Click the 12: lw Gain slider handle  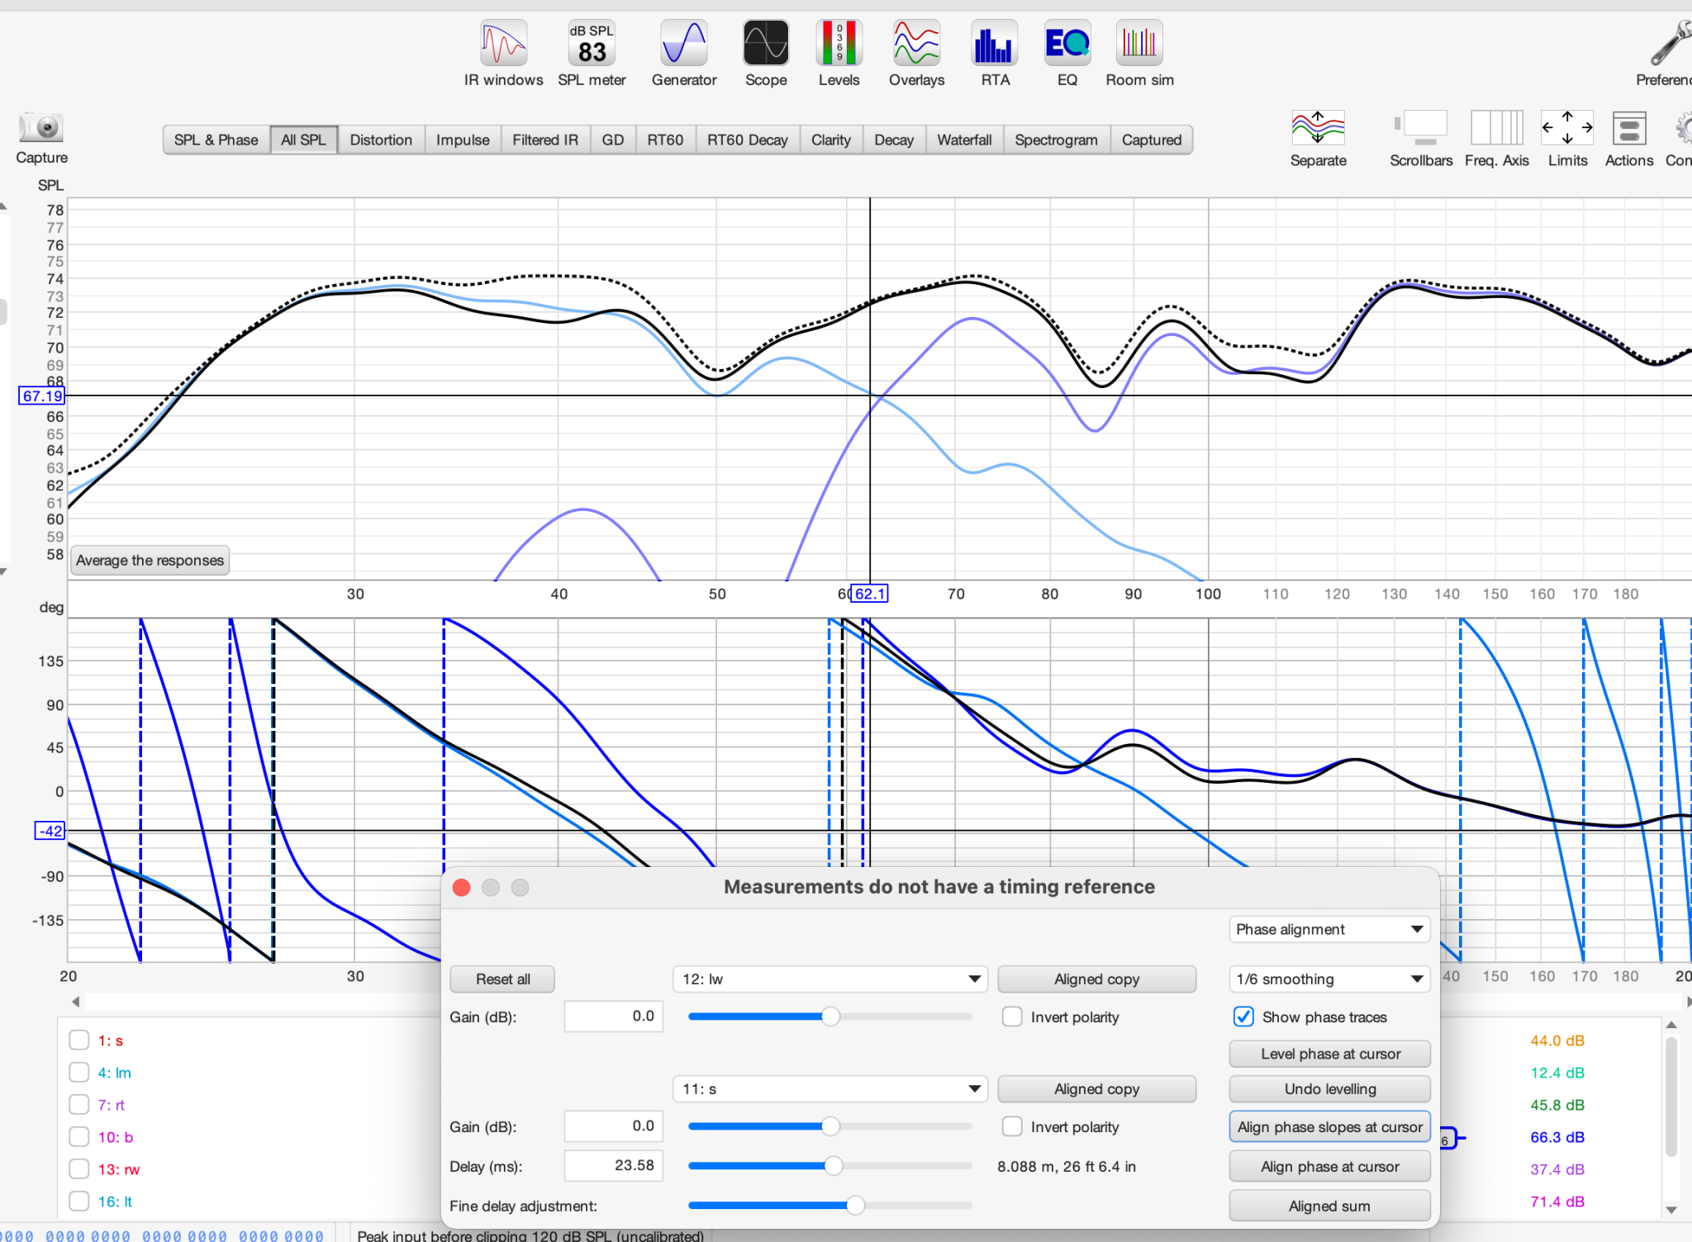point(830,1017)
